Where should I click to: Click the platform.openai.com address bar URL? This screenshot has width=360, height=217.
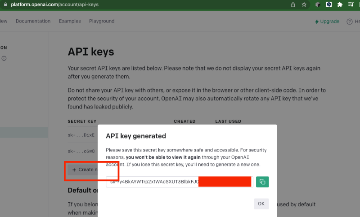[x=54, y=4]
